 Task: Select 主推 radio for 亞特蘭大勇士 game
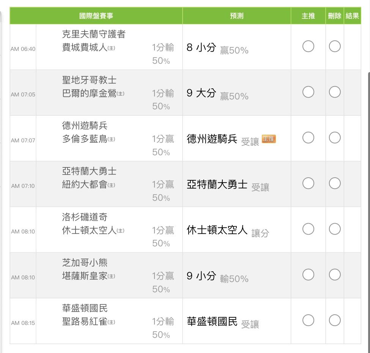click(x=308, y=183)
